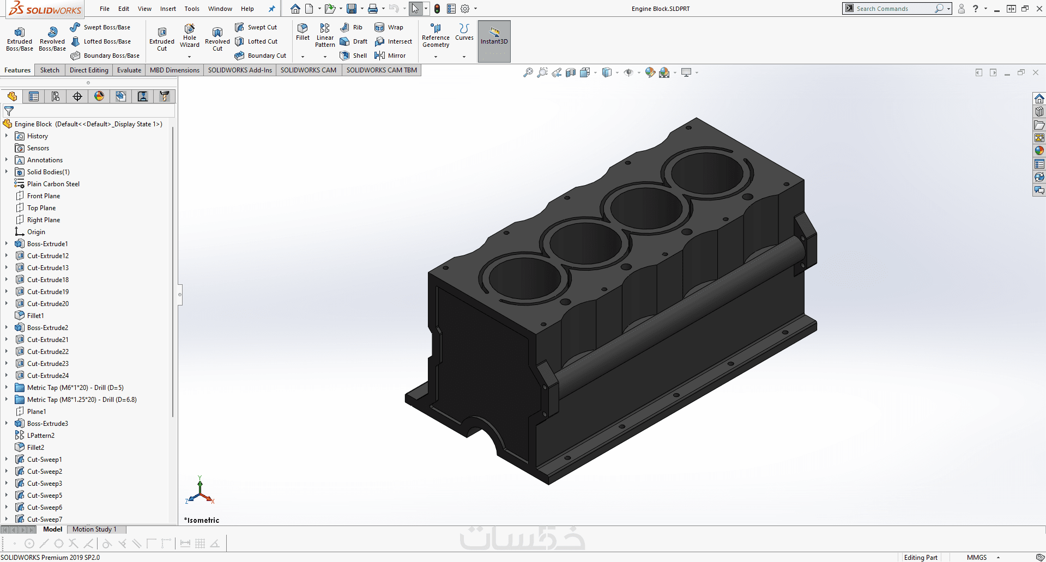The image size is (1046, 562).
Task: Expand the Annotations folder
Action: [7, 160]
